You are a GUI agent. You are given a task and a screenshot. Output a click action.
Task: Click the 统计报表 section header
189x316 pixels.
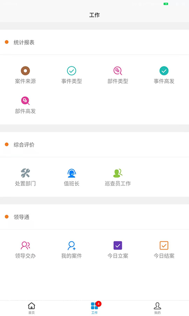24,42
